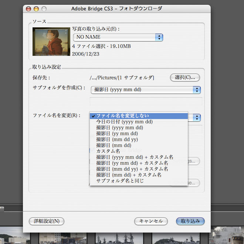
Task: Click the ファイル名を変更 dropdown arrow
Action: coord(197,118)
